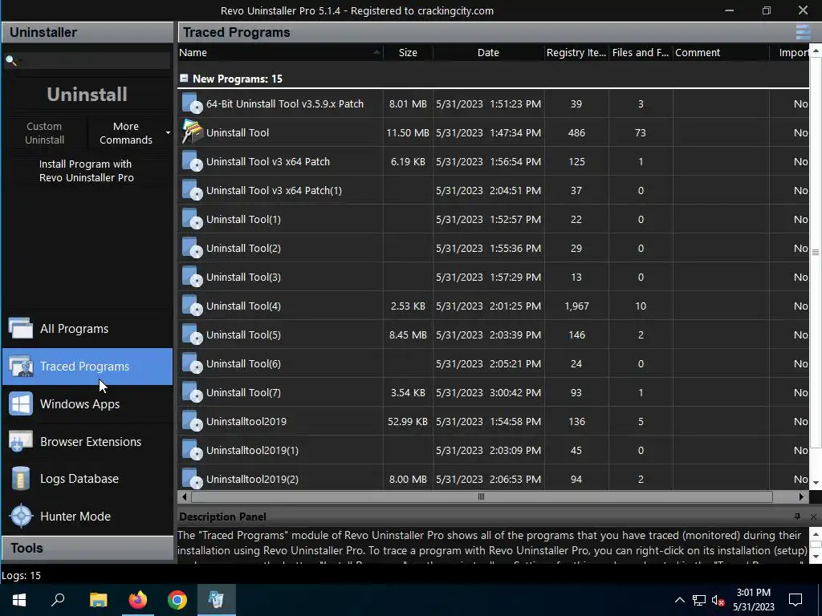Click the 64-Bit Uninstall Tool Patch program icon
Image resolution: width=822 pixels, height=616 pixels.
pyautogui.click(x=192, y=103)
